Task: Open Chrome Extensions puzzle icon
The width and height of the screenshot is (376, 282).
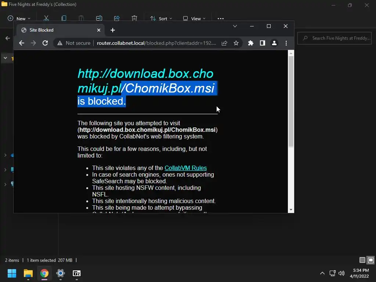Action: (x=250, y=43)
